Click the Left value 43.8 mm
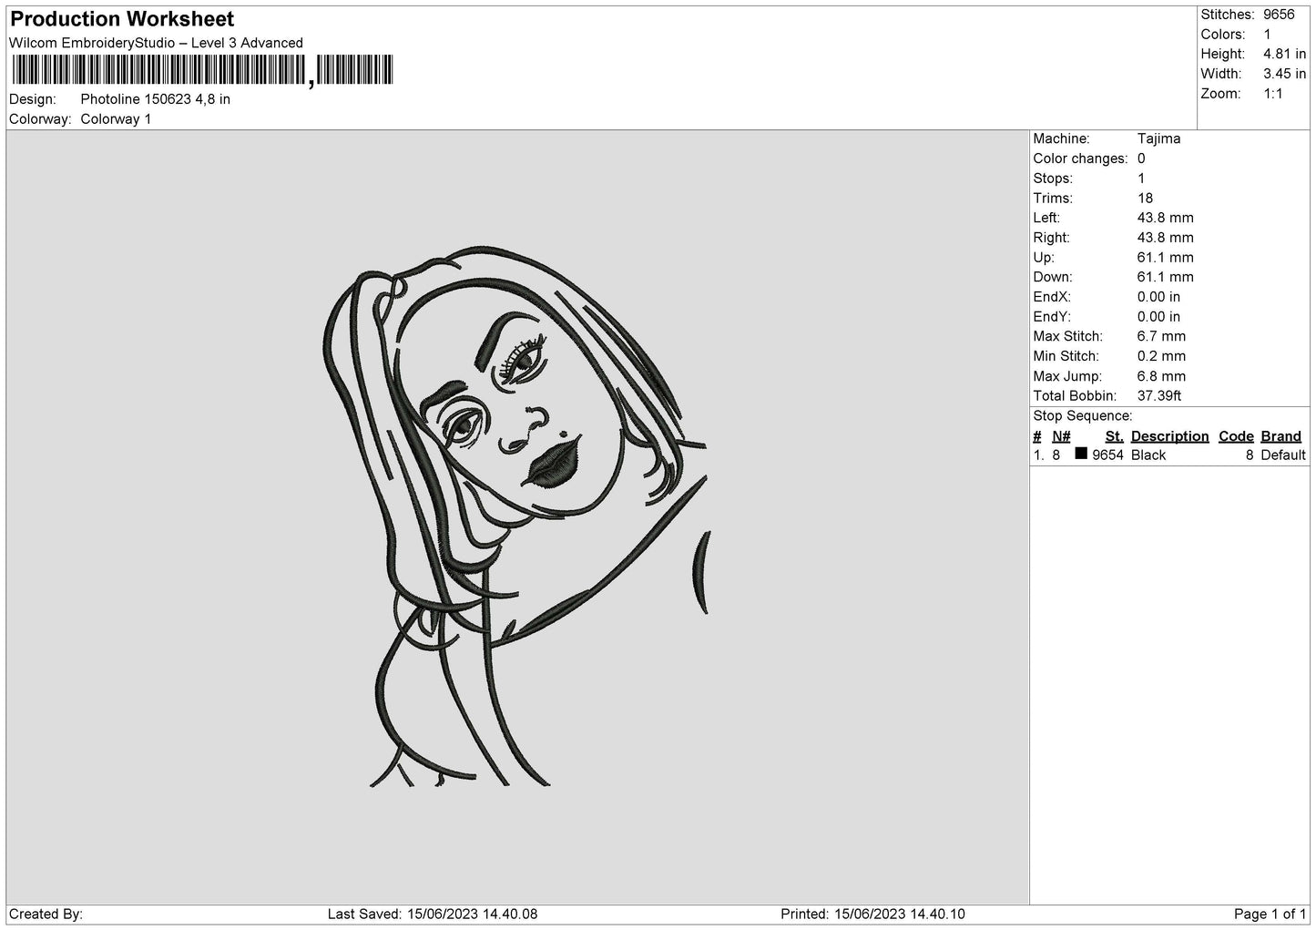The height and width of the screenshot is (930, 1316). pos(1165,218)
